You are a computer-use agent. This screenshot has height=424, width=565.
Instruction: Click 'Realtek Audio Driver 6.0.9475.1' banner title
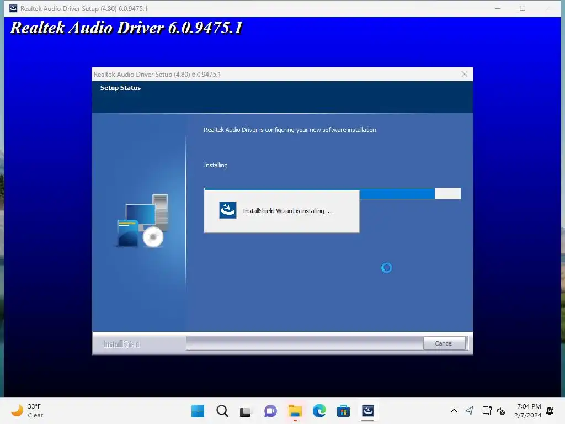[x=126, y=28]
